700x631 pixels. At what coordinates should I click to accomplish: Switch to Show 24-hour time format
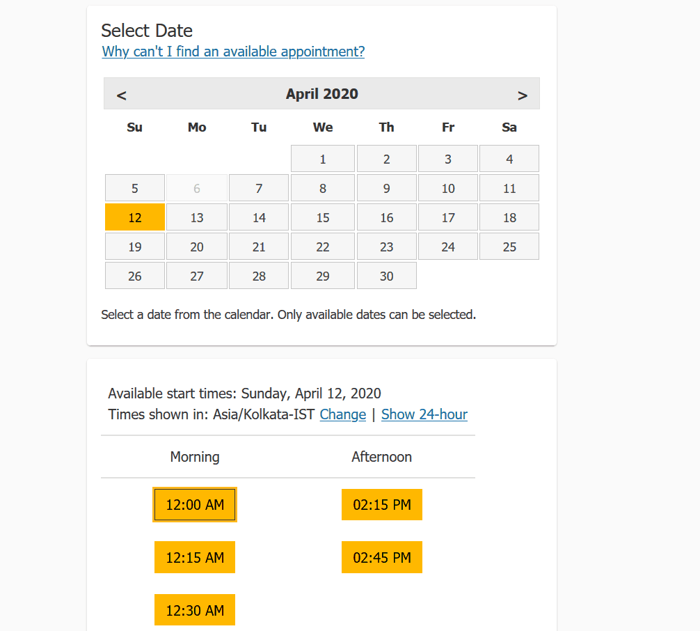pos(424,414)
